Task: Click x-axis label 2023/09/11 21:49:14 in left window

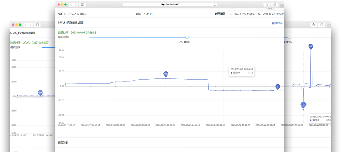Action: pos(43,135)
